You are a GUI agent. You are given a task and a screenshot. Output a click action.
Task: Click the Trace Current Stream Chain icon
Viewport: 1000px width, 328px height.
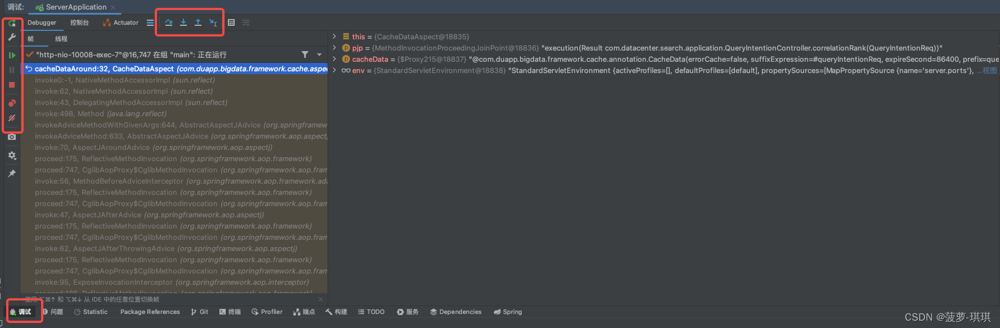(246, 22)
